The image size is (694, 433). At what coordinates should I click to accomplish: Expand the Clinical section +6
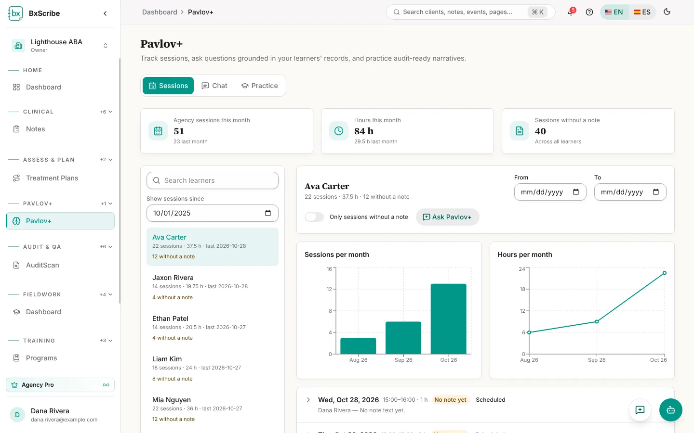[107, 112]
